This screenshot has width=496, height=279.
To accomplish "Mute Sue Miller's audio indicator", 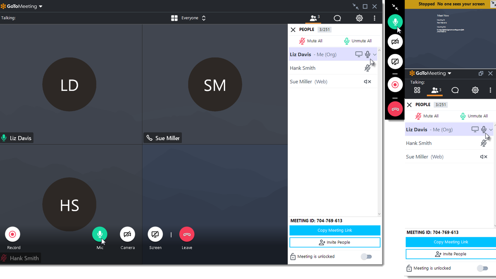I will (367, 81).
